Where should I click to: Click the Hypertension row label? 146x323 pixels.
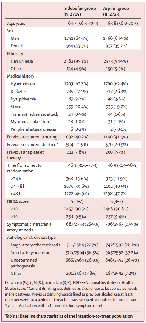(23, 84)
